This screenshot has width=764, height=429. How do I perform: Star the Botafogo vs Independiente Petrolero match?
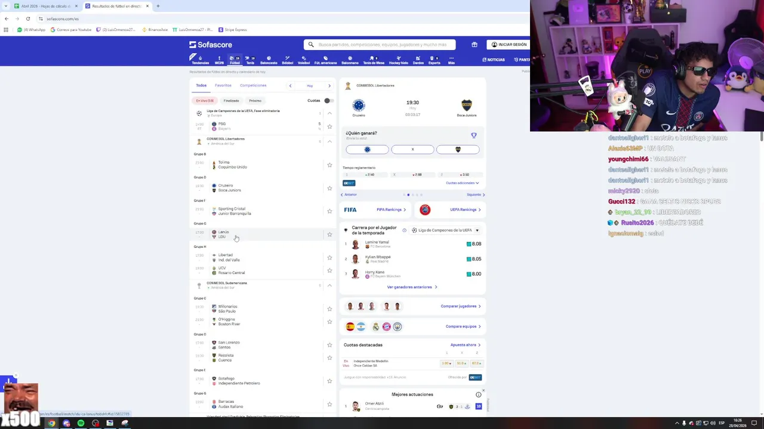point(329,381)
